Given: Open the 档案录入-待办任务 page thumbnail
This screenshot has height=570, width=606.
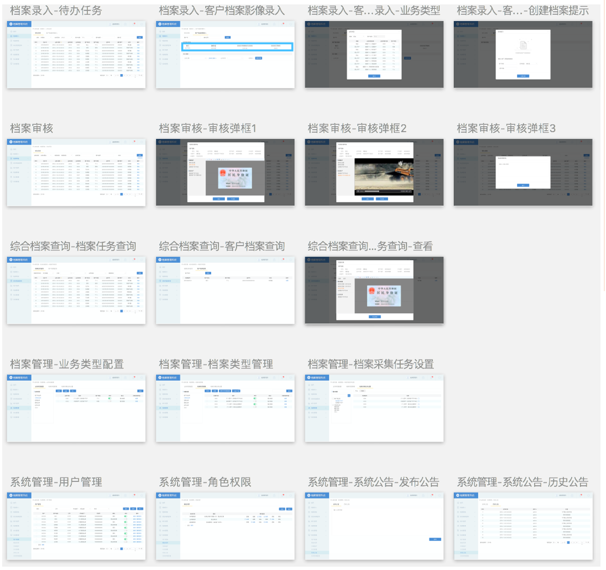Looking at the screenshot, I should coord(76,55).
